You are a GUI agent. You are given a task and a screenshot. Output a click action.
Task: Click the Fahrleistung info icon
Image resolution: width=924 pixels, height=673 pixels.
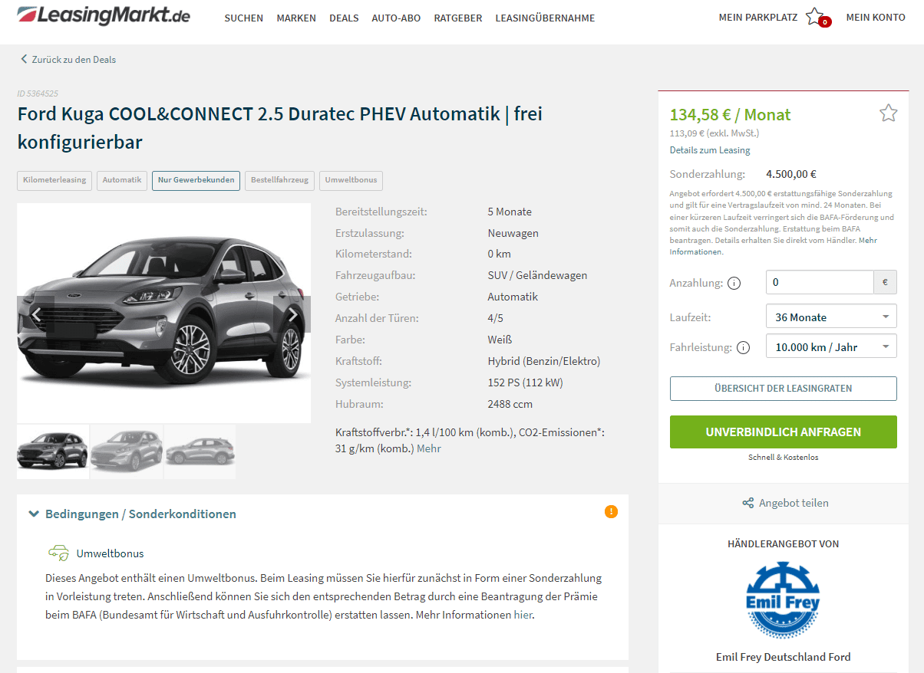tap(743, 347)
